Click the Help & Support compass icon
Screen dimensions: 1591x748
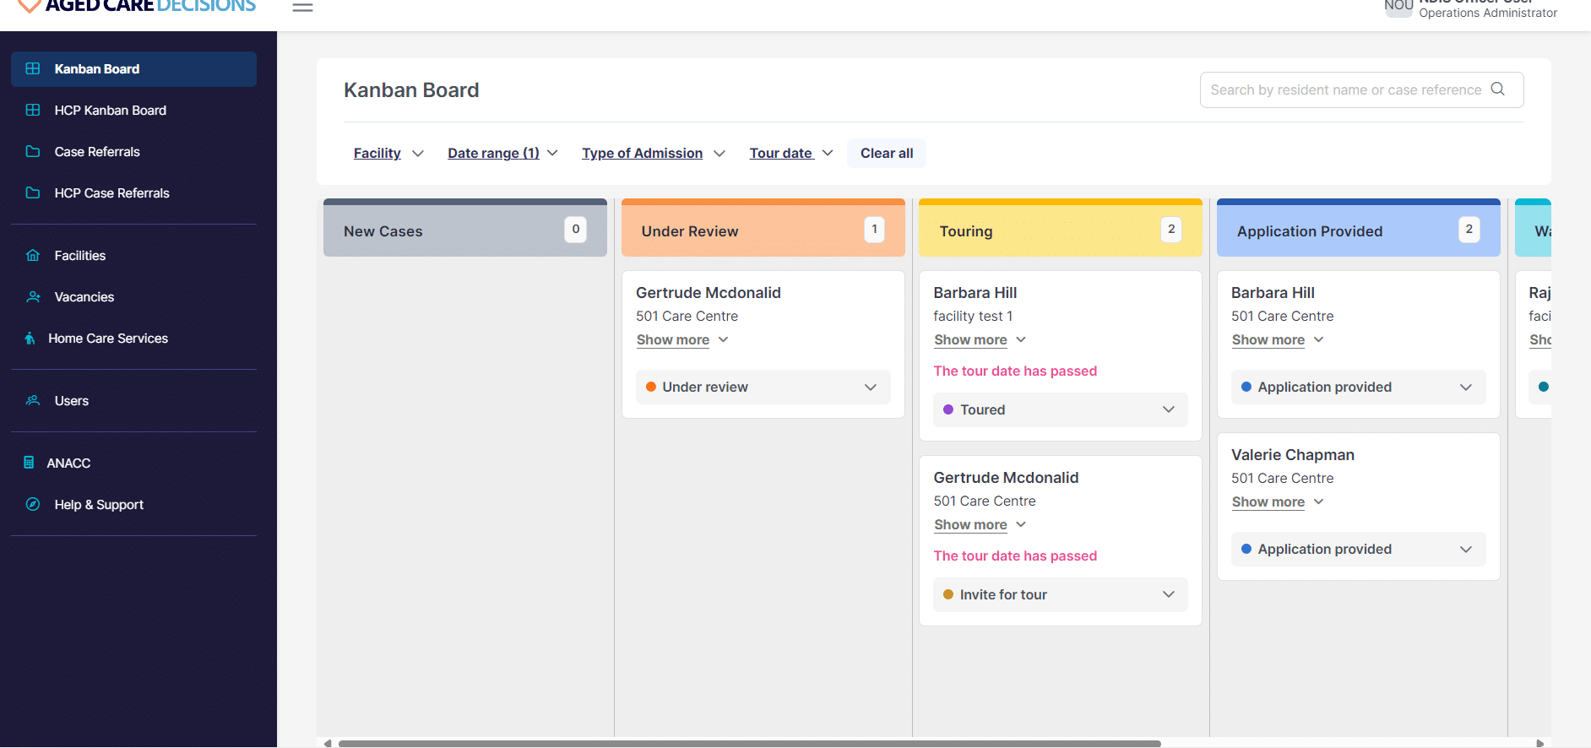click(x=33, y=504)
